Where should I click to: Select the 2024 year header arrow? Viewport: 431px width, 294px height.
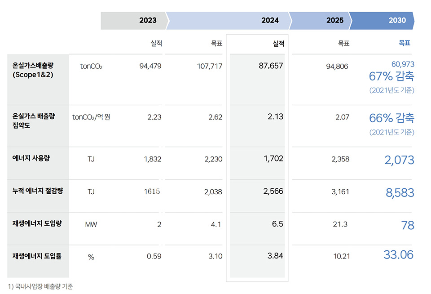(269, 20)
